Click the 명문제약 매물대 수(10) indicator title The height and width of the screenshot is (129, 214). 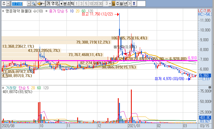click(24, 11)
